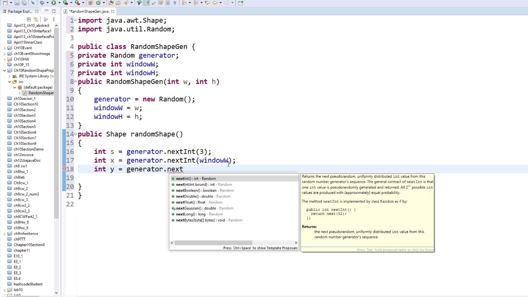This screenshot has height=297, width=528.
Task: Open the Run configurations dropdown arrow
Action: [x=59, y=3]
